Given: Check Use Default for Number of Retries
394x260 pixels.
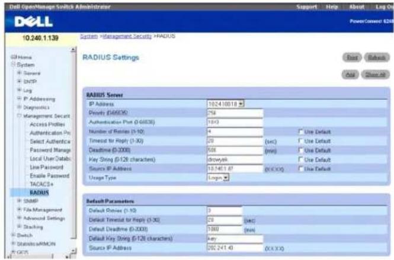Looking at the screenshot, I should 300,131.
